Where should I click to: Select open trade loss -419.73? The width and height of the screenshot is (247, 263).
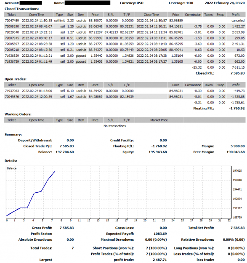click(x=239, y=91)
